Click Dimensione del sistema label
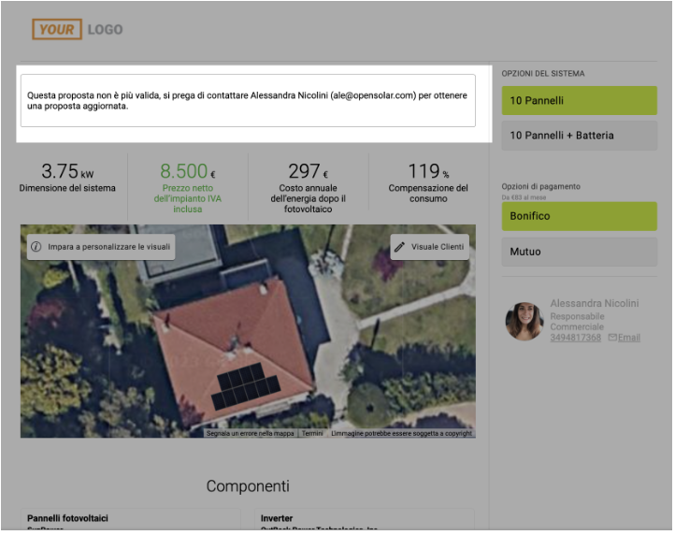The width and height of the screenshot is (675, 535). [67, 188]
